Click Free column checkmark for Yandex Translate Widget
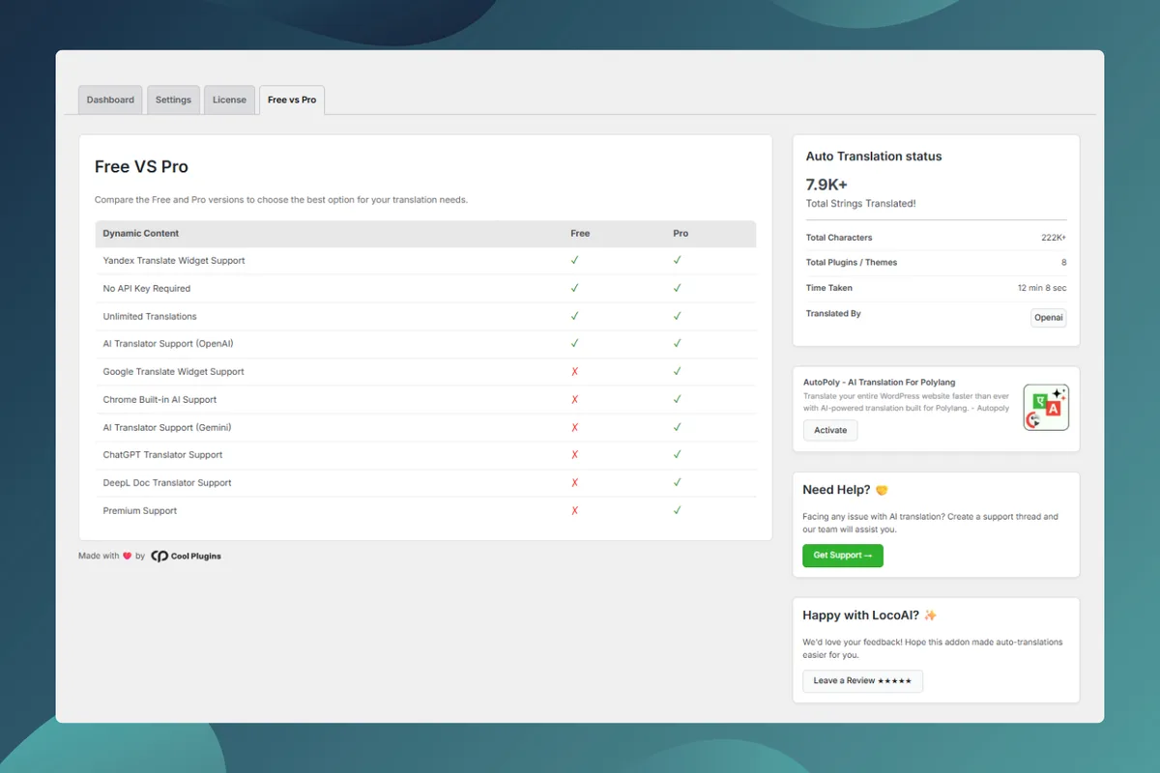 tap(575, 260)
